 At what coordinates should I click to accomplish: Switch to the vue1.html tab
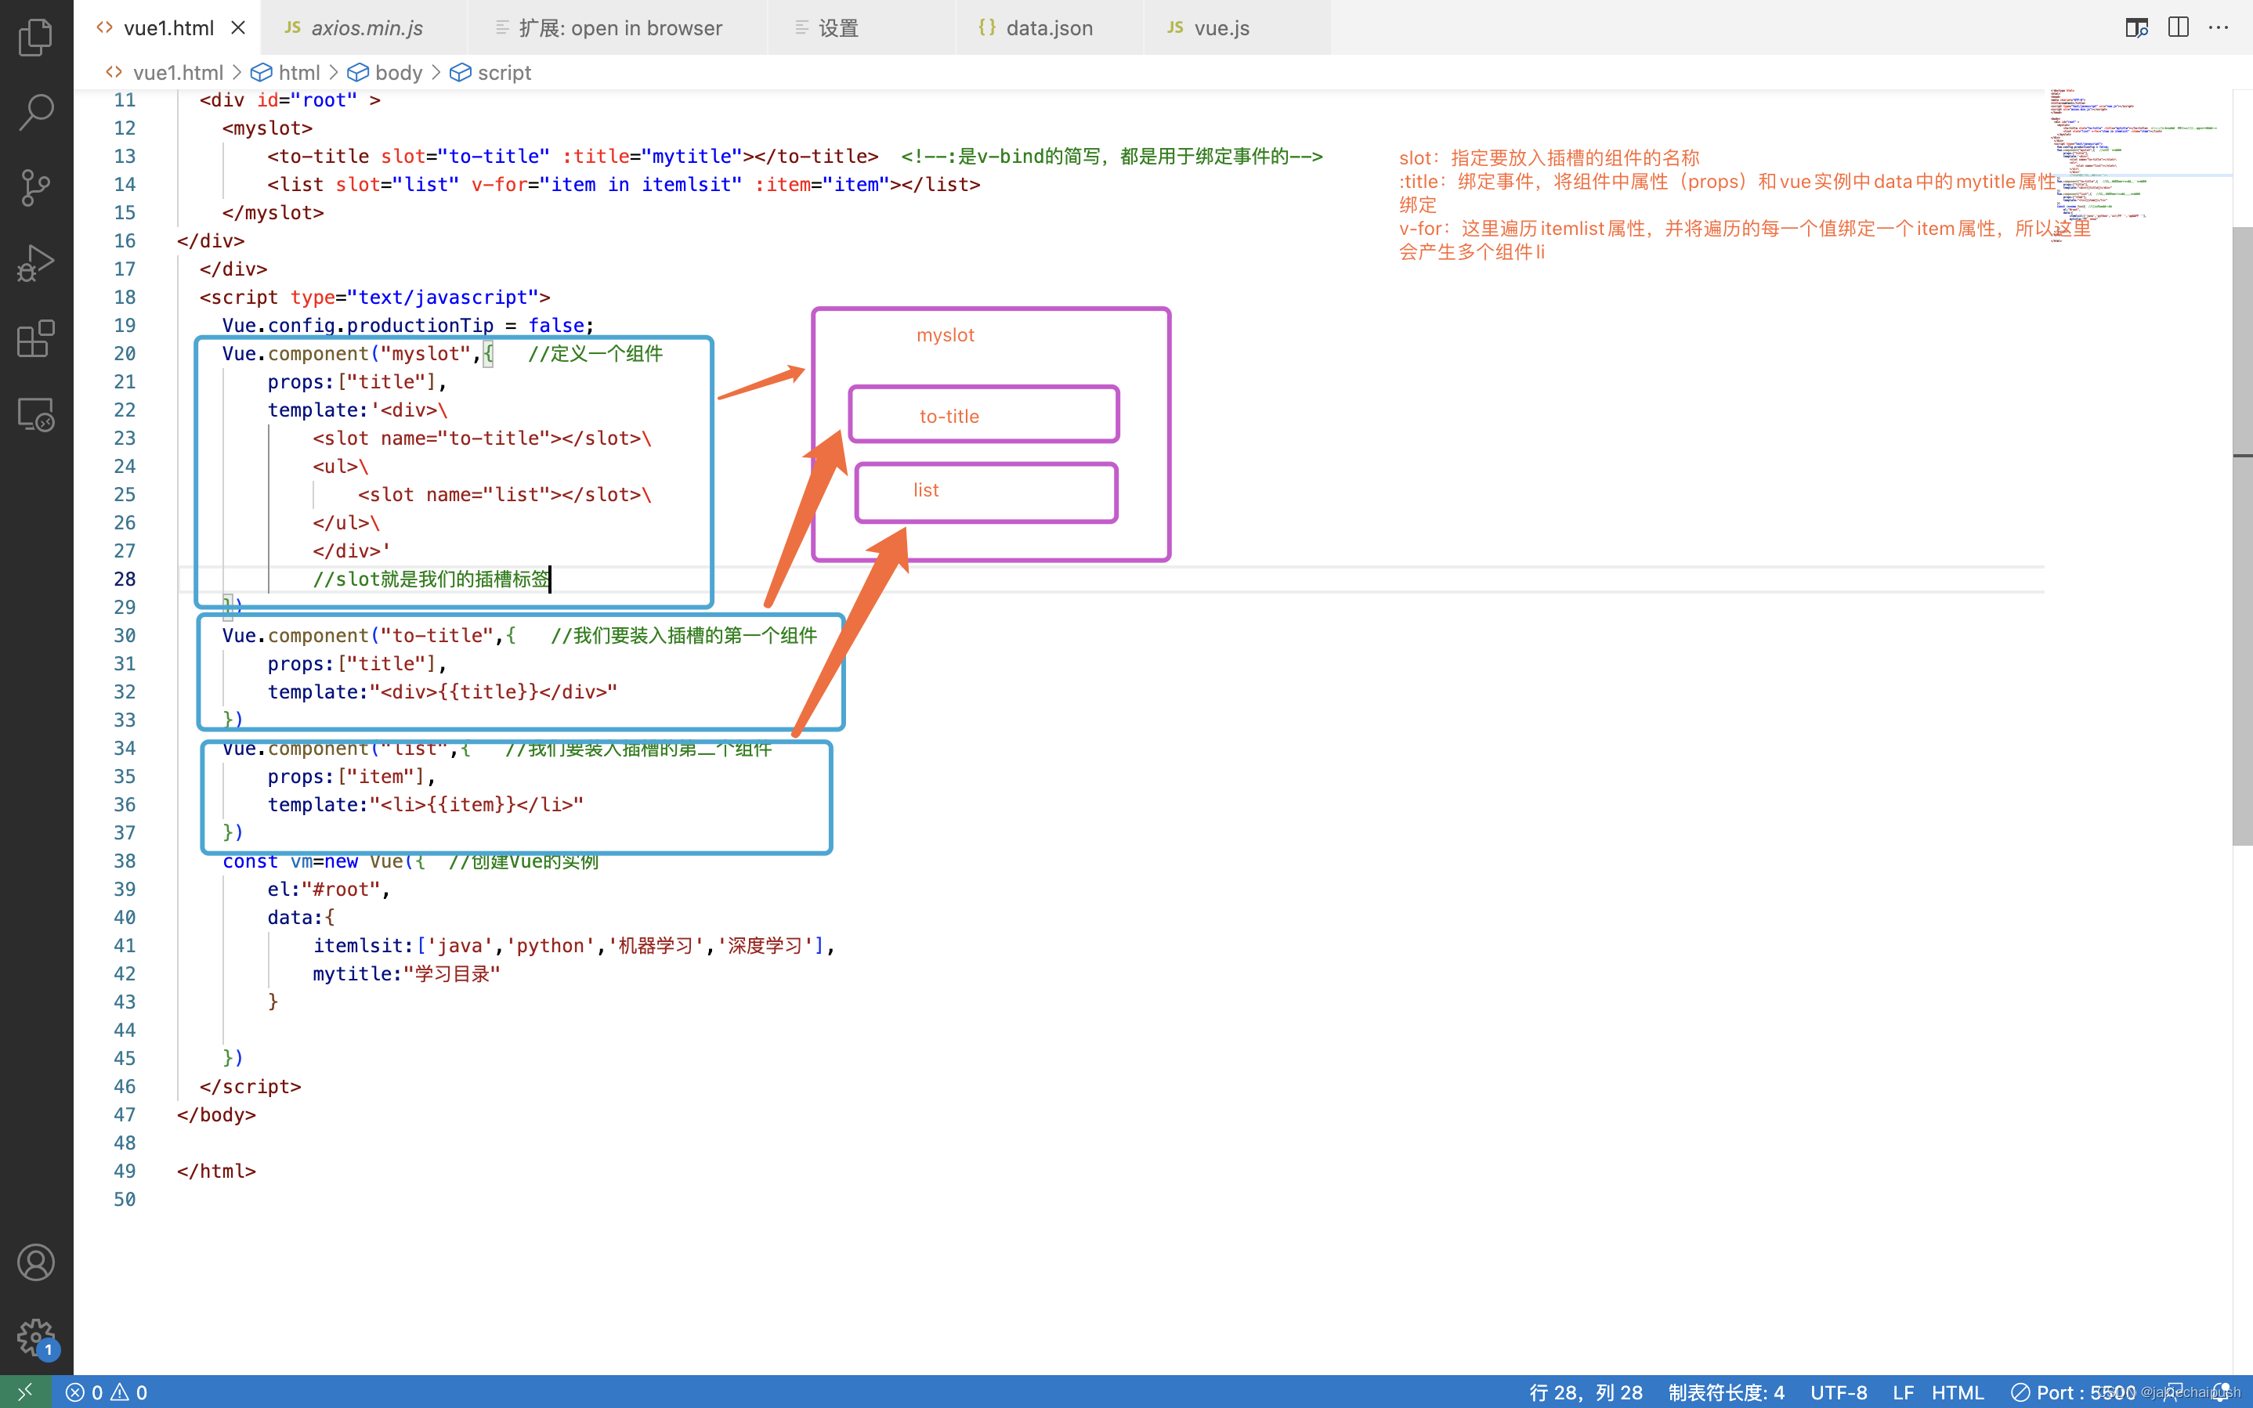pos(168,28)
